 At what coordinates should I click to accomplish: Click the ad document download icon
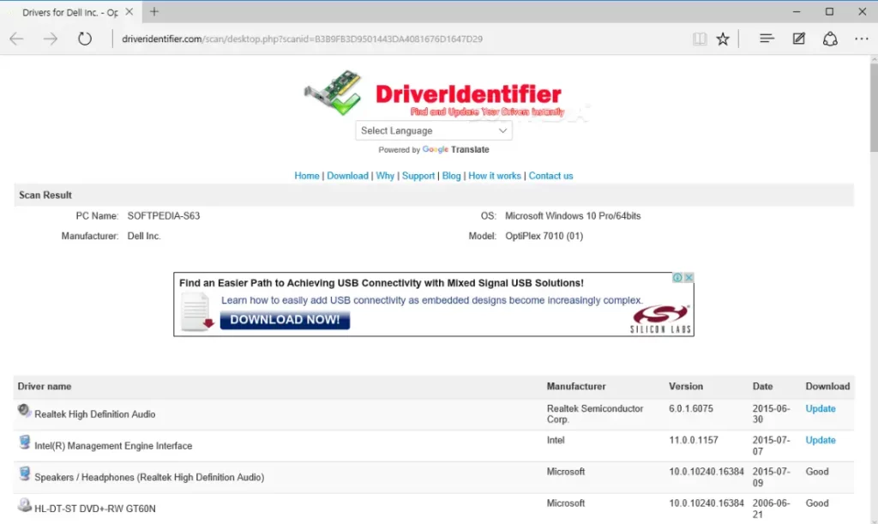click(x=198, y=313)
